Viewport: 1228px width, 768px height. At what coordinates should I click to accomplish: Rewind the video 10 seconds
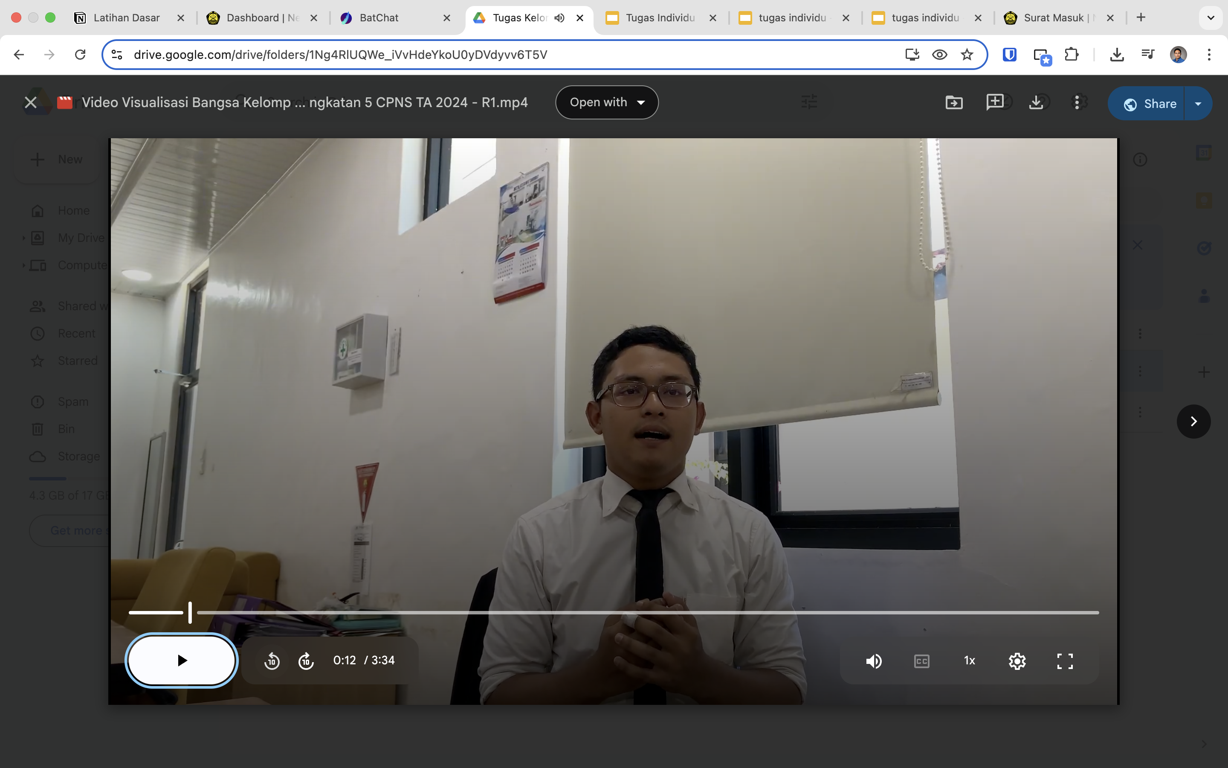click(x=272, y=661)
